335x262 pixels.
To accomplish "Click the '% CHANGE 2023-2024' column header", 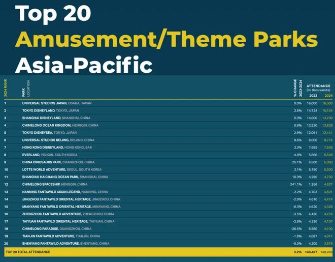I will [298, 88].
